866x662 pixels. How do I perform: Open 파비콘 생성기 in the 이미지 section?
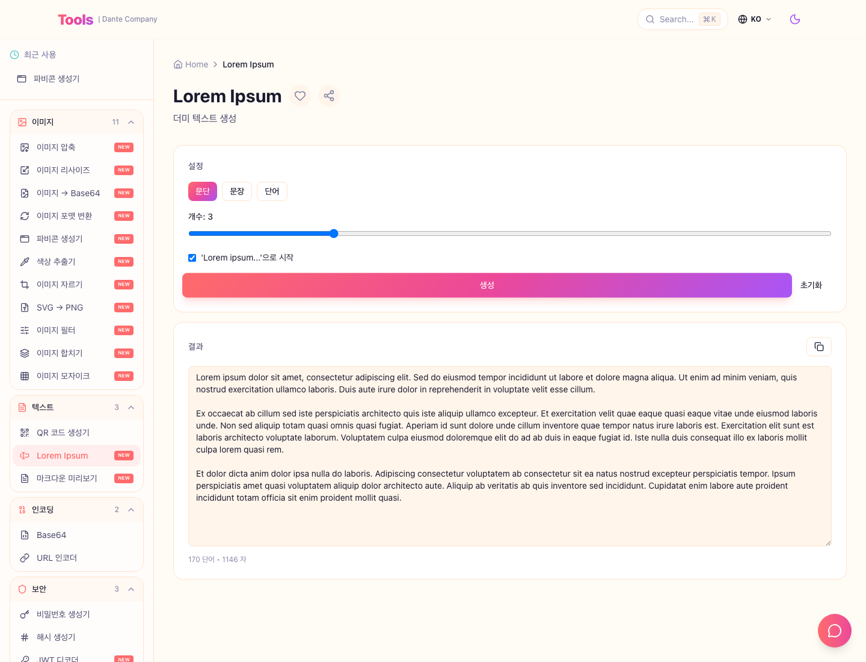(x=76, y=239)
